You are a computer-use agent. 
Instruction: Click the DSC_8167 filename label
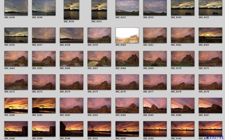pyautogui.click(x=93, y=68)
